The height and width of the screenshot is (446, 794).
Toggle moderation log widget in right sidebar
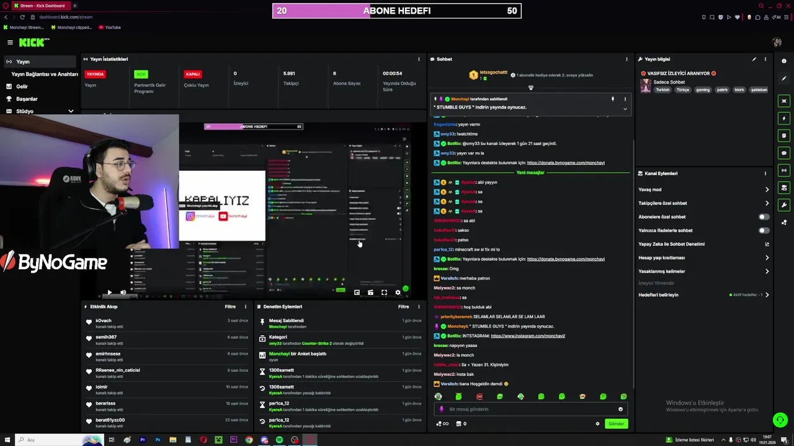tap(784, 136)
